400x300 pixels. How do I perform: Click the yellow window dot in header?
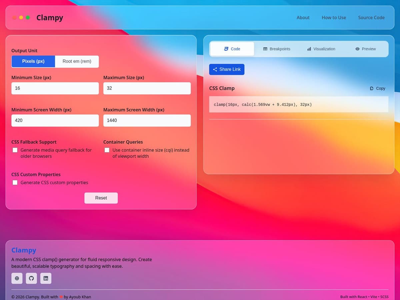(21, 18)
